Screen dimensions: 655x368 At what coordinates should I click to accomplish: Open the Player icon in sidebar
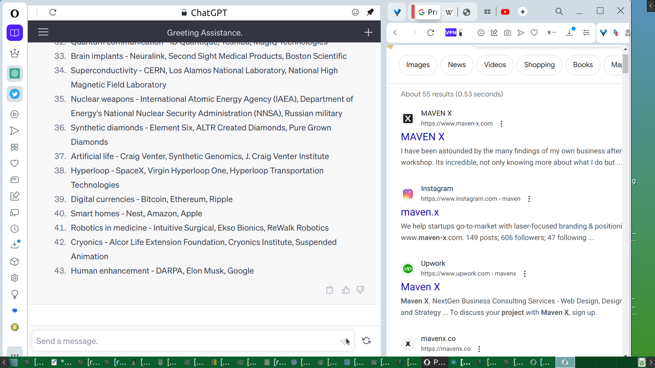coord(15,114)
